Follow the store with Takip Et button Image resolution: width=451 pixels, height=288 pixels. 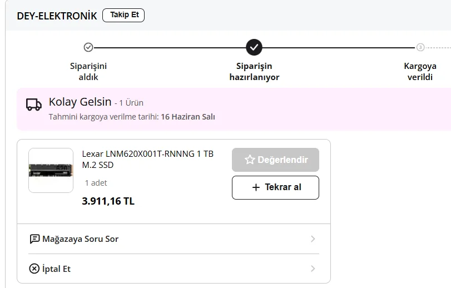(123, 15)
